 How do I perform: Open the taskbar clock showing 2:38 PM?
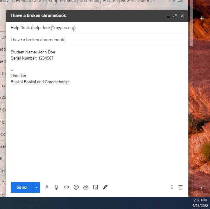click(200, 200)
